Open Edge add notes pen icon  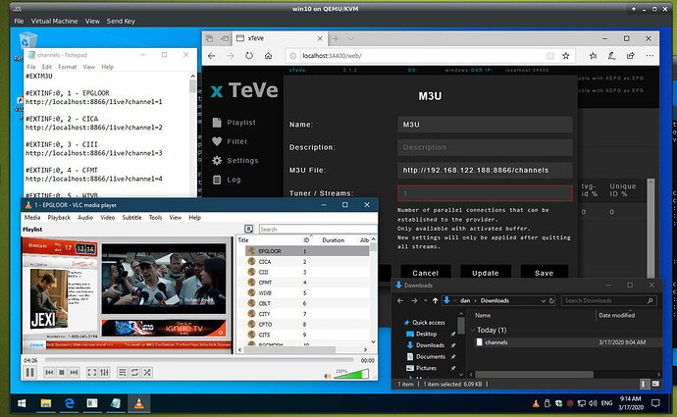[x=612, y=56]
